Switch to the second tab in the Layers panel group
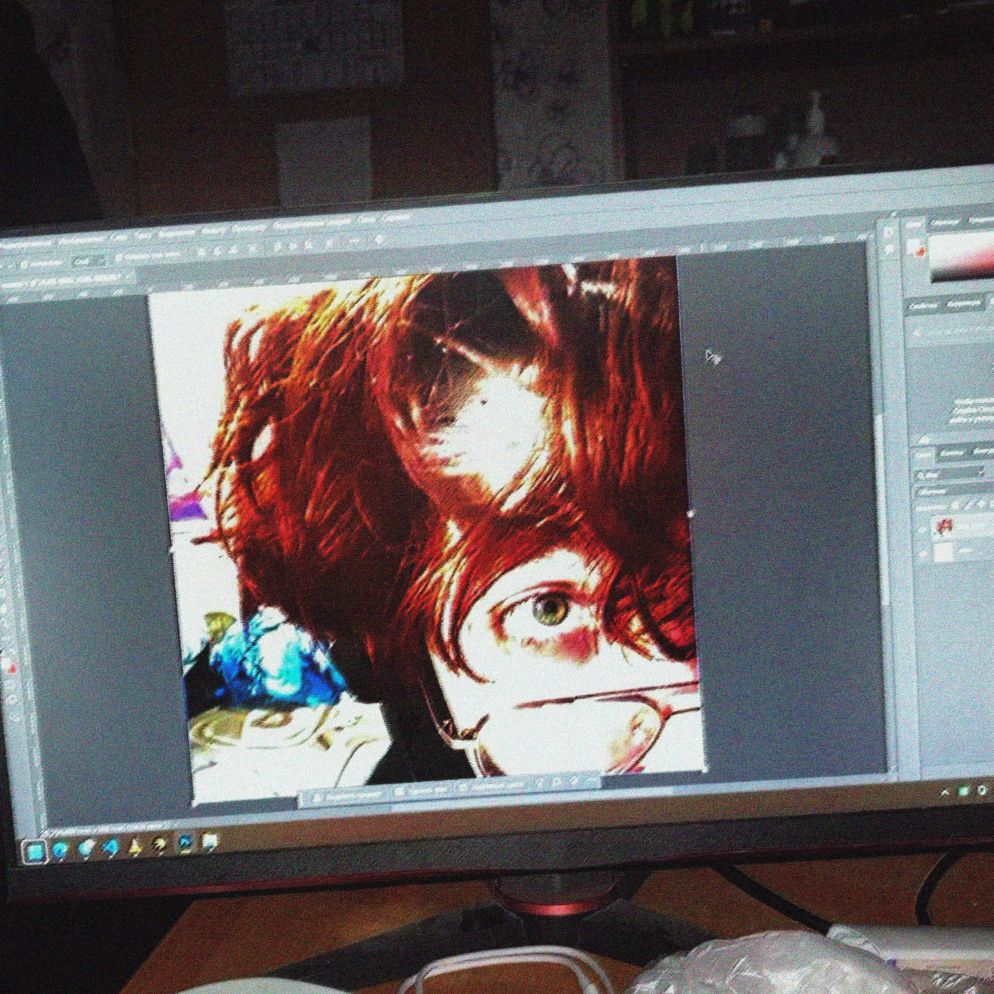The width and height of the screenshot is (994, 994). pyautogui.click(x=952, y=453)
